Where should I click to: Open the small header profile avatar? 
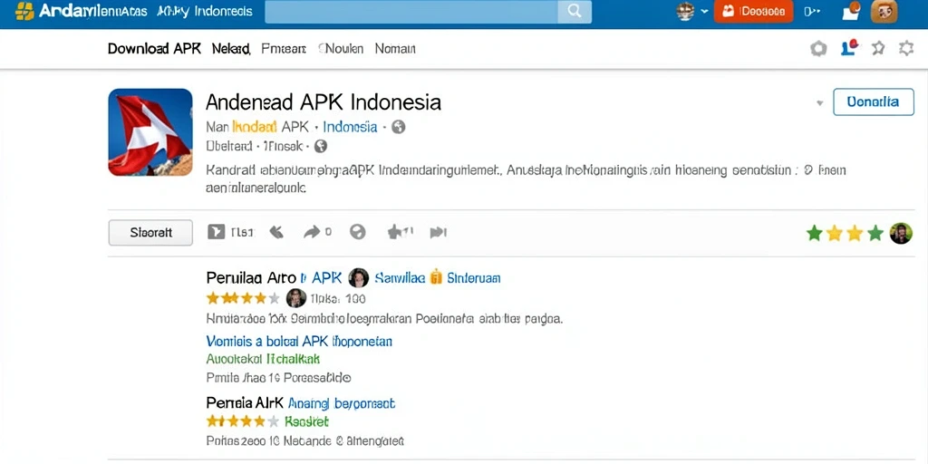(685, 11)
